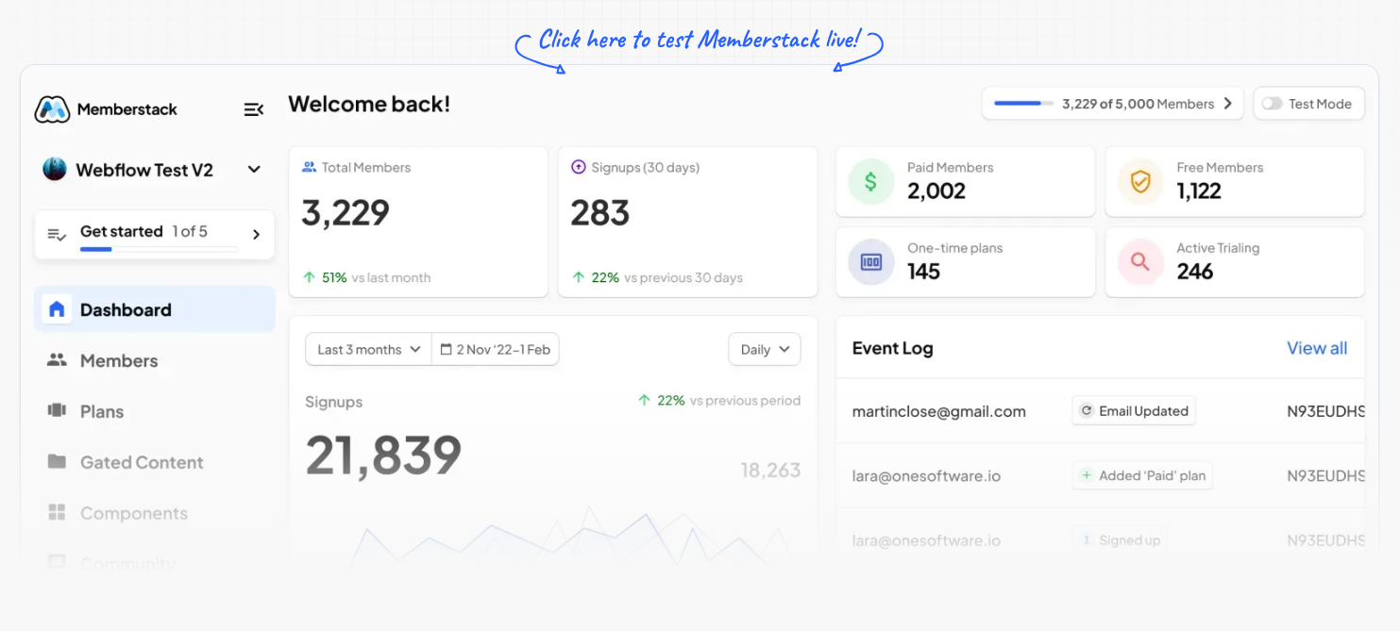Viewport: 1400px width, 631px height.
Task: Click the Free Members shield icon
Action: [x=1140, y=181]
